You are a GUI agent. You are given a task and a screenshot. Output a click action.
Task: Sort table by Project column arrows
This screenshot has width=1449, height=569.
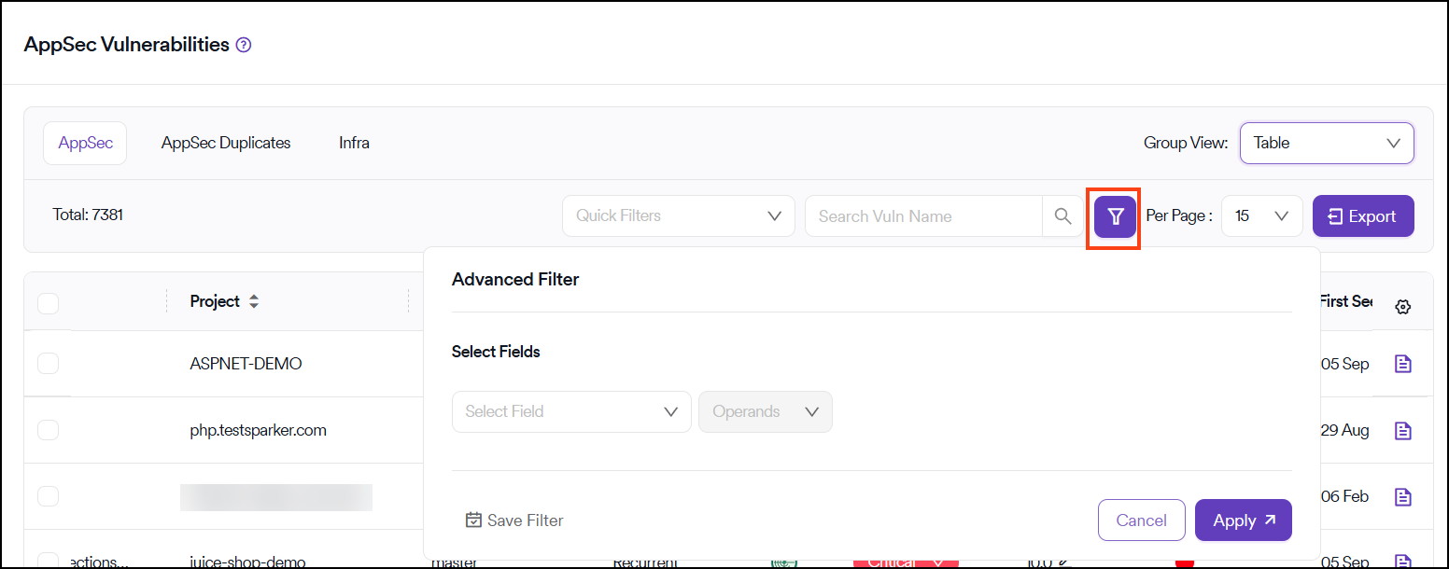(254, 302)
